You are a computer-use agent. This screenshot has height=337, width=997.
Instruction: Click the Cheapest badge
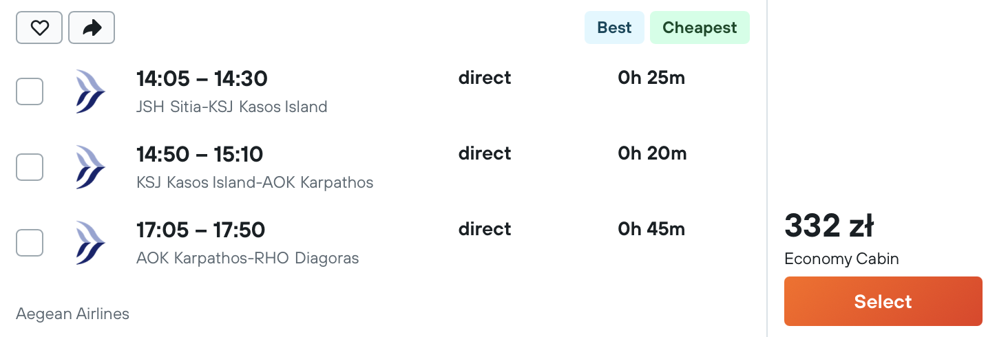700,28
